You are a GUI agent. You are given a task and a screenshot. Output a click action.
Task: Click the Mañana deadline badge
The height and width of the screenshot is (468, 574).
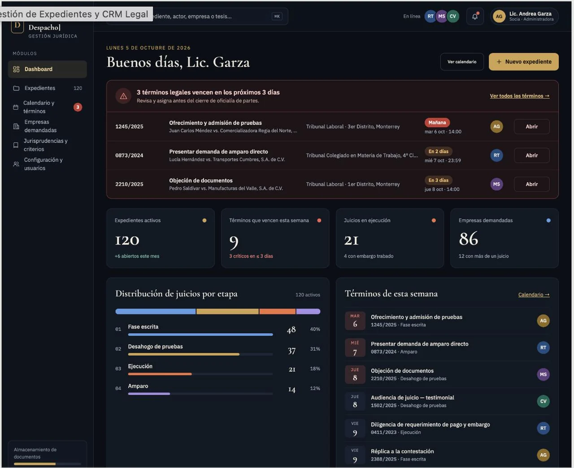437,123
